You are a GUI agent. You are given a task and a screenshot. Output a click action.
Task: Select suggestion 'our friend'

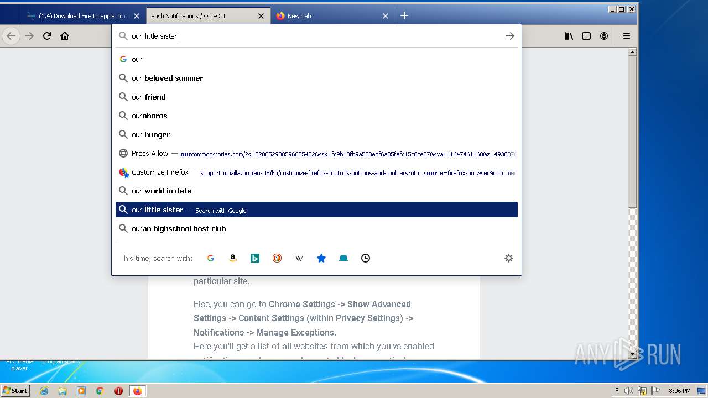click(316, 97)
